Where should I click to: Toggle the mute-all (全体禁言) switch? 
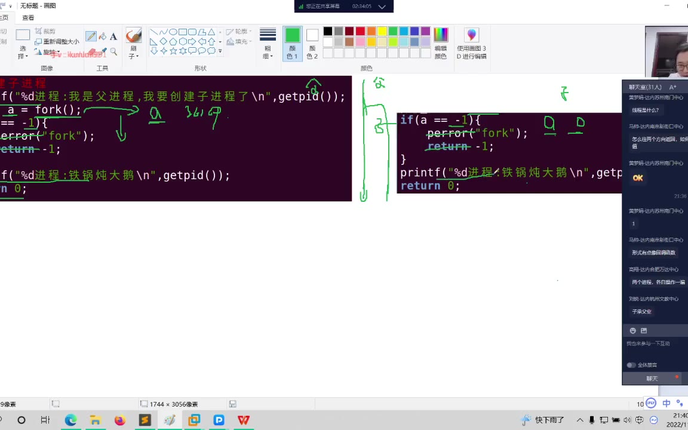click(x=631, y=365)
